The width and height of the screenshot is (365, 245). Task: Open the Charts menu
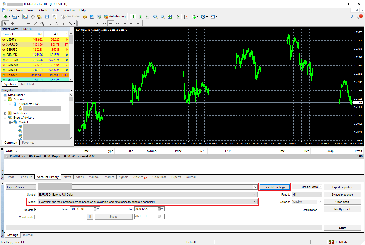(43, 10)
